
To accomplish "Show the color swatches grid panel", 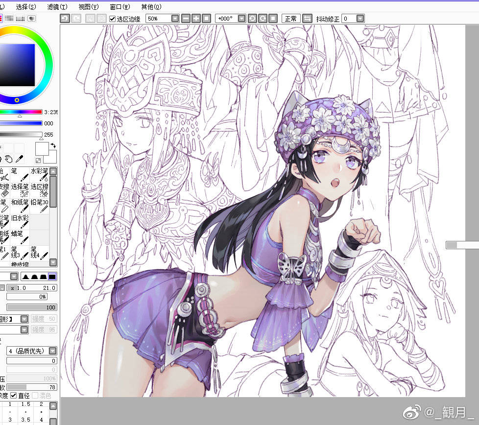I will click(20, 18).
